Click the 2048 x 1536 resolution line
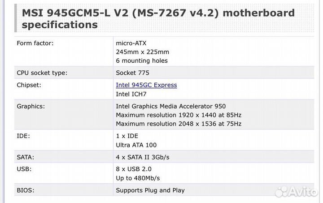Viewport: 323px width, 203px height. point(179,123)
